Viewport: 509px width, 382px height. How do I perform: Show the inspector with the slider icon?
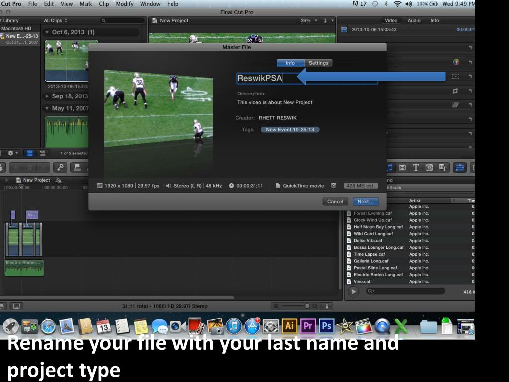click(x=460, y=167)
